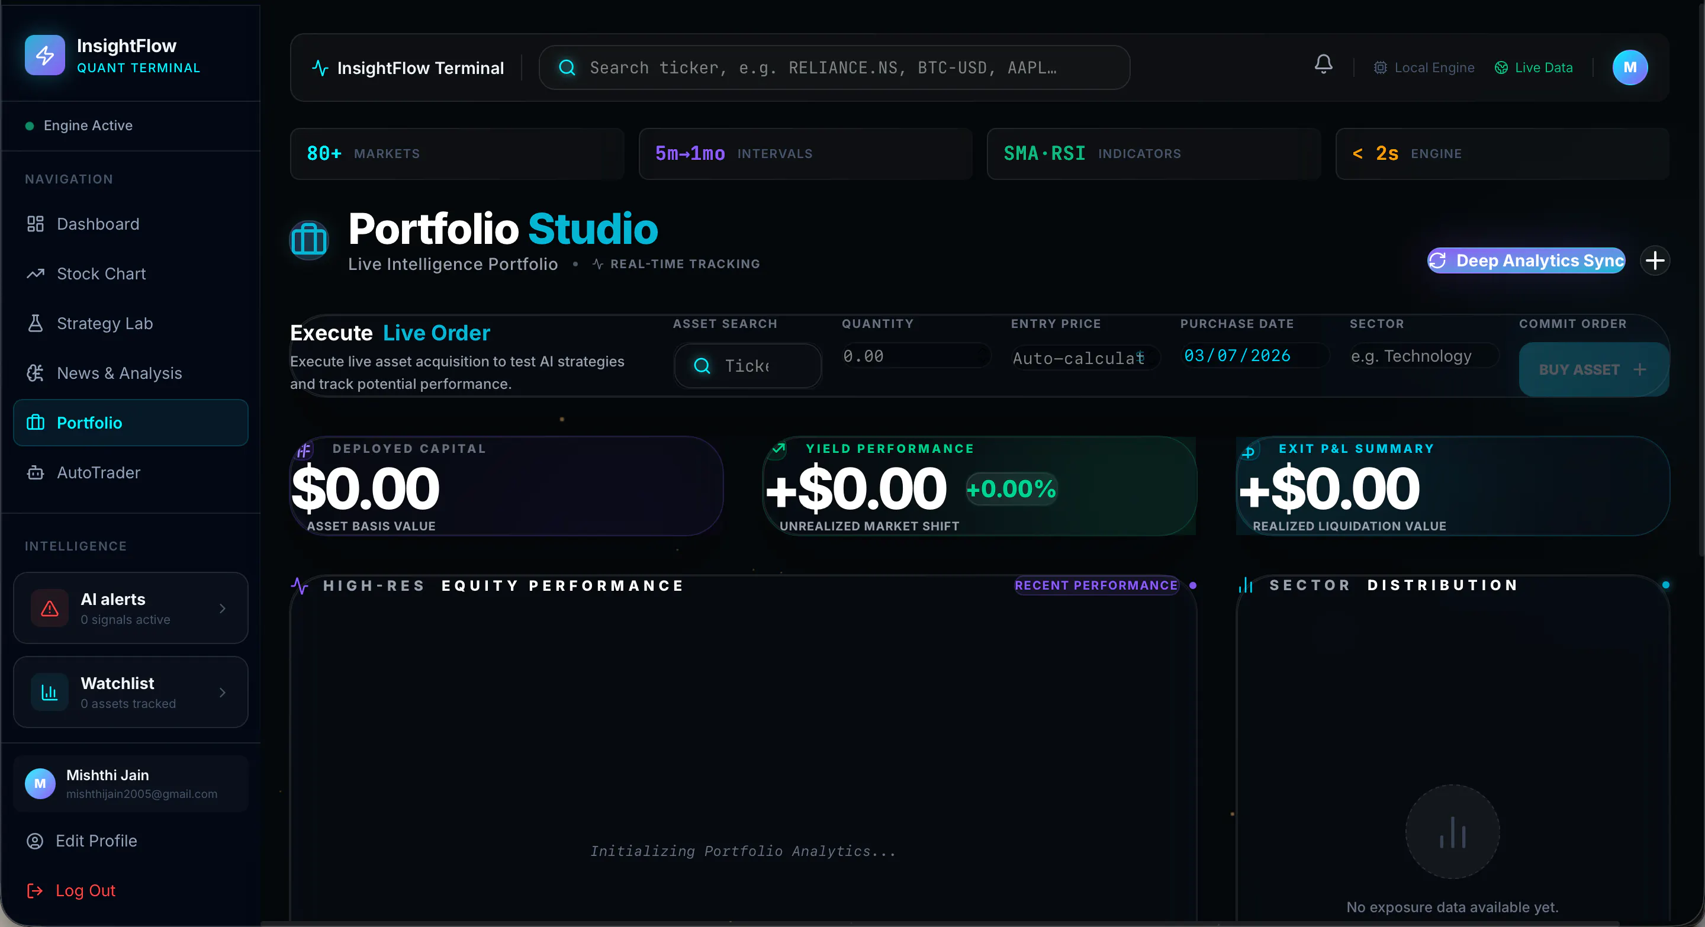Screen dimensions: 1705x927
Task: Click the Live Data globe icon
Action: pos(1501,67)
